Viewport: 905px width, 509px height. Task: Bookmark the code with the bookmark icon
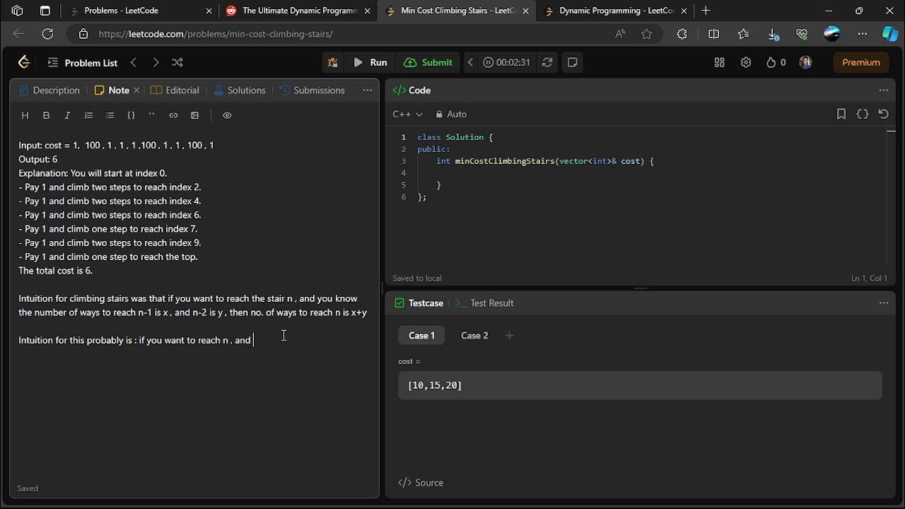[x=841, y=114]
